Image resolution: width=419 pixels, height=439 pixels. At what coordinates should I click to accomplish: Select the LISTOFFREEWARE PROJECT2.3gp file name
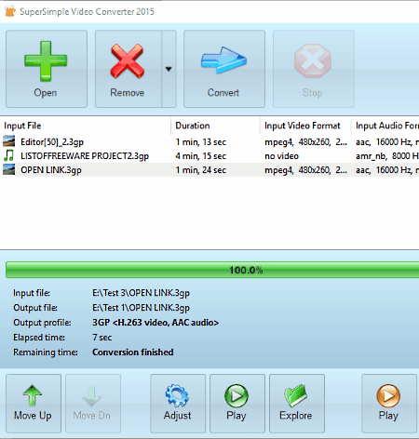(85, 156)
